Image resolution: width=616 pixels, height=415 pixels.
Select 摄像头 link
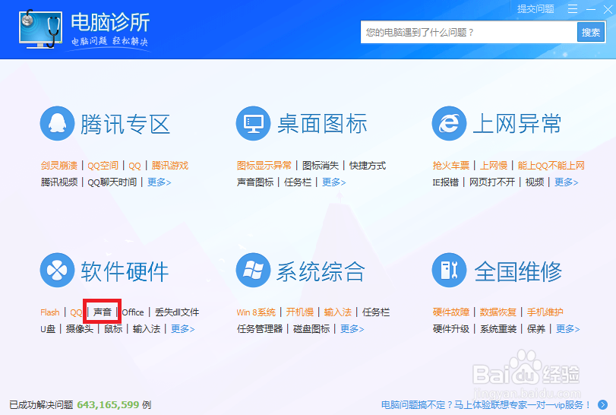(x=79, y=328)
